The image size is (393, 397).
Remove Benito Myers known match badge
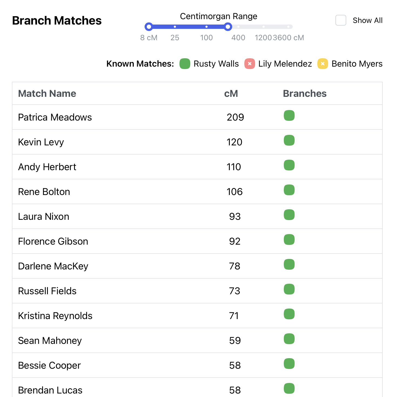coord(323,64)
